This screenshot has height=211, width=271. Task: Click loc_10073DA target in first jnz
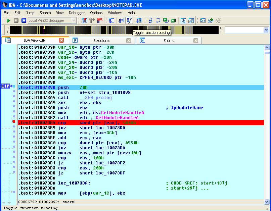pyautogui.click(x=110, y=128)
